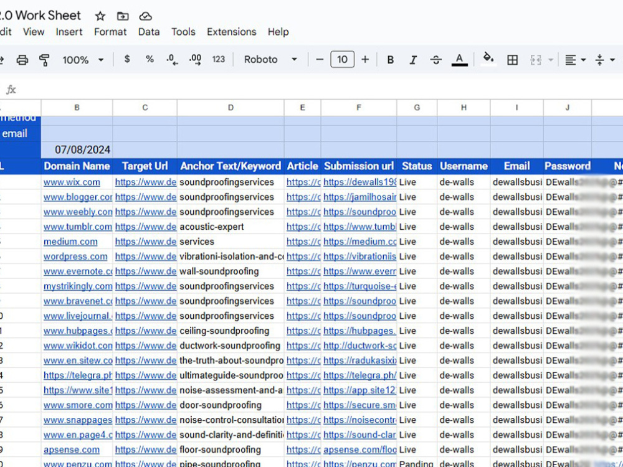Select the ceiling-soundproofing cell

[x=231, y=331]
